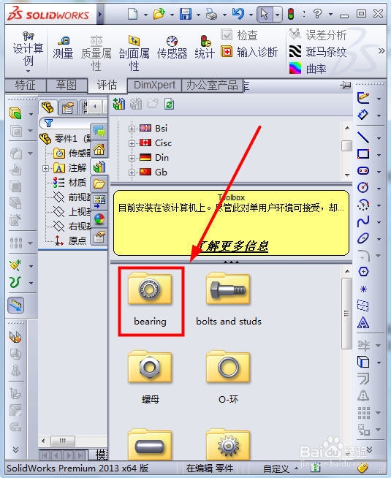Open the dropdown next to New icon

[x=145, y=15]
